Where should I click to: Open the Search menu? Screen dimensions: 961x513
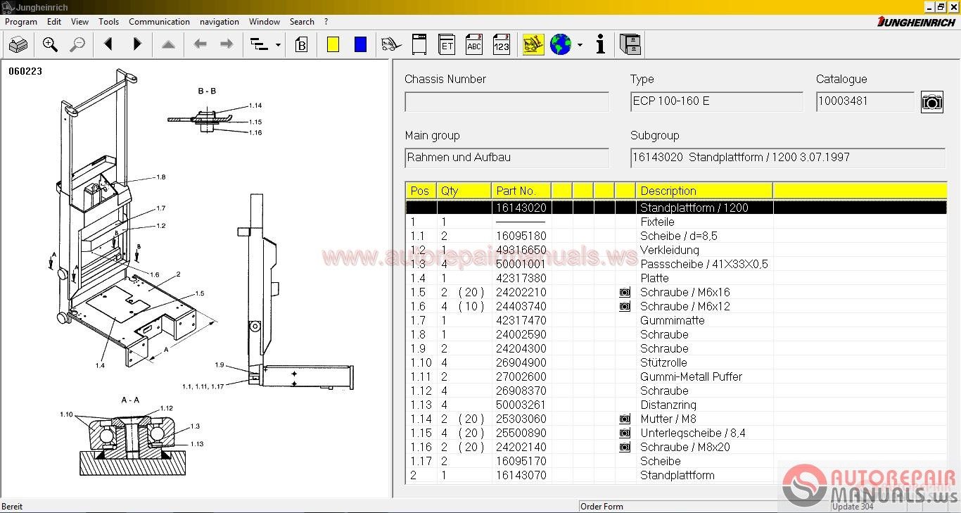pos(302,22)
